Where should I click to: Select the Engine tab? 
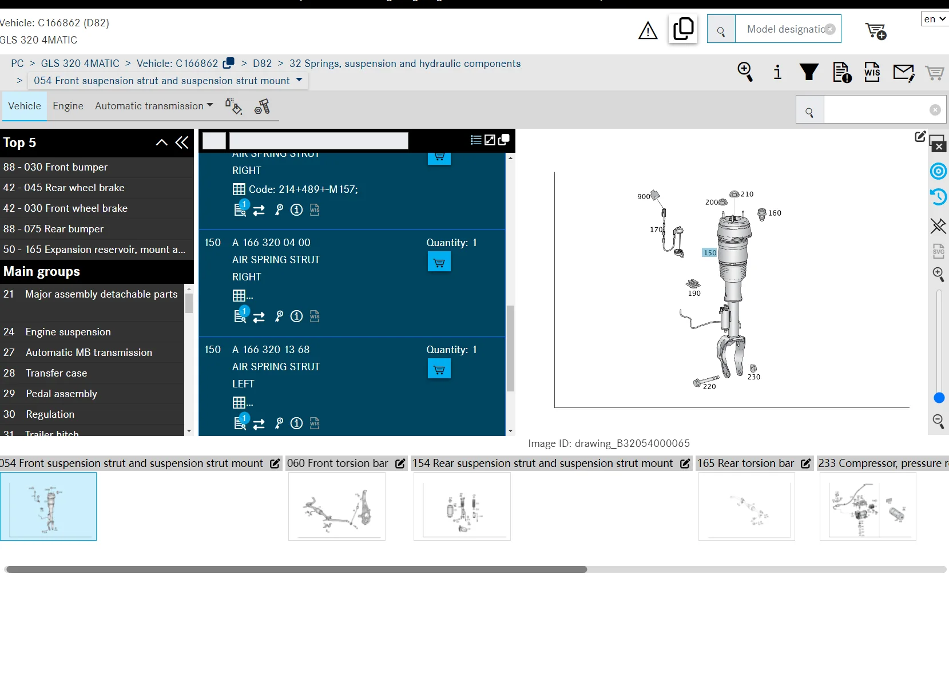tap(68, 106)
